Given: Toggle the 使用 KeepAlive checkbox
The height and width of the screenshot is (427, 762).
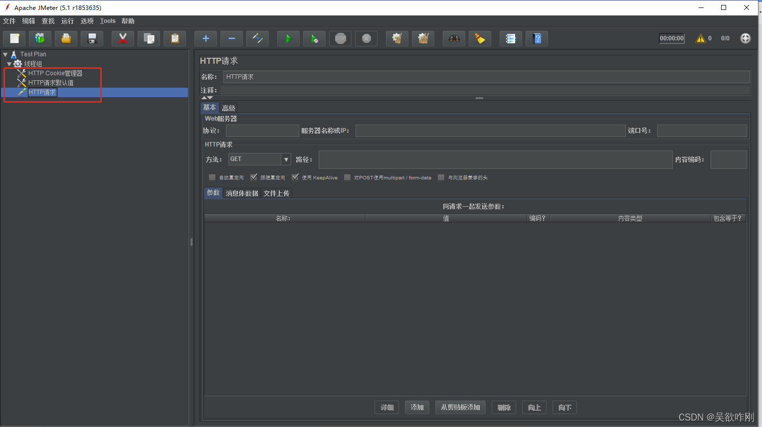Looking at the screenshot, I should click(295, 177).
